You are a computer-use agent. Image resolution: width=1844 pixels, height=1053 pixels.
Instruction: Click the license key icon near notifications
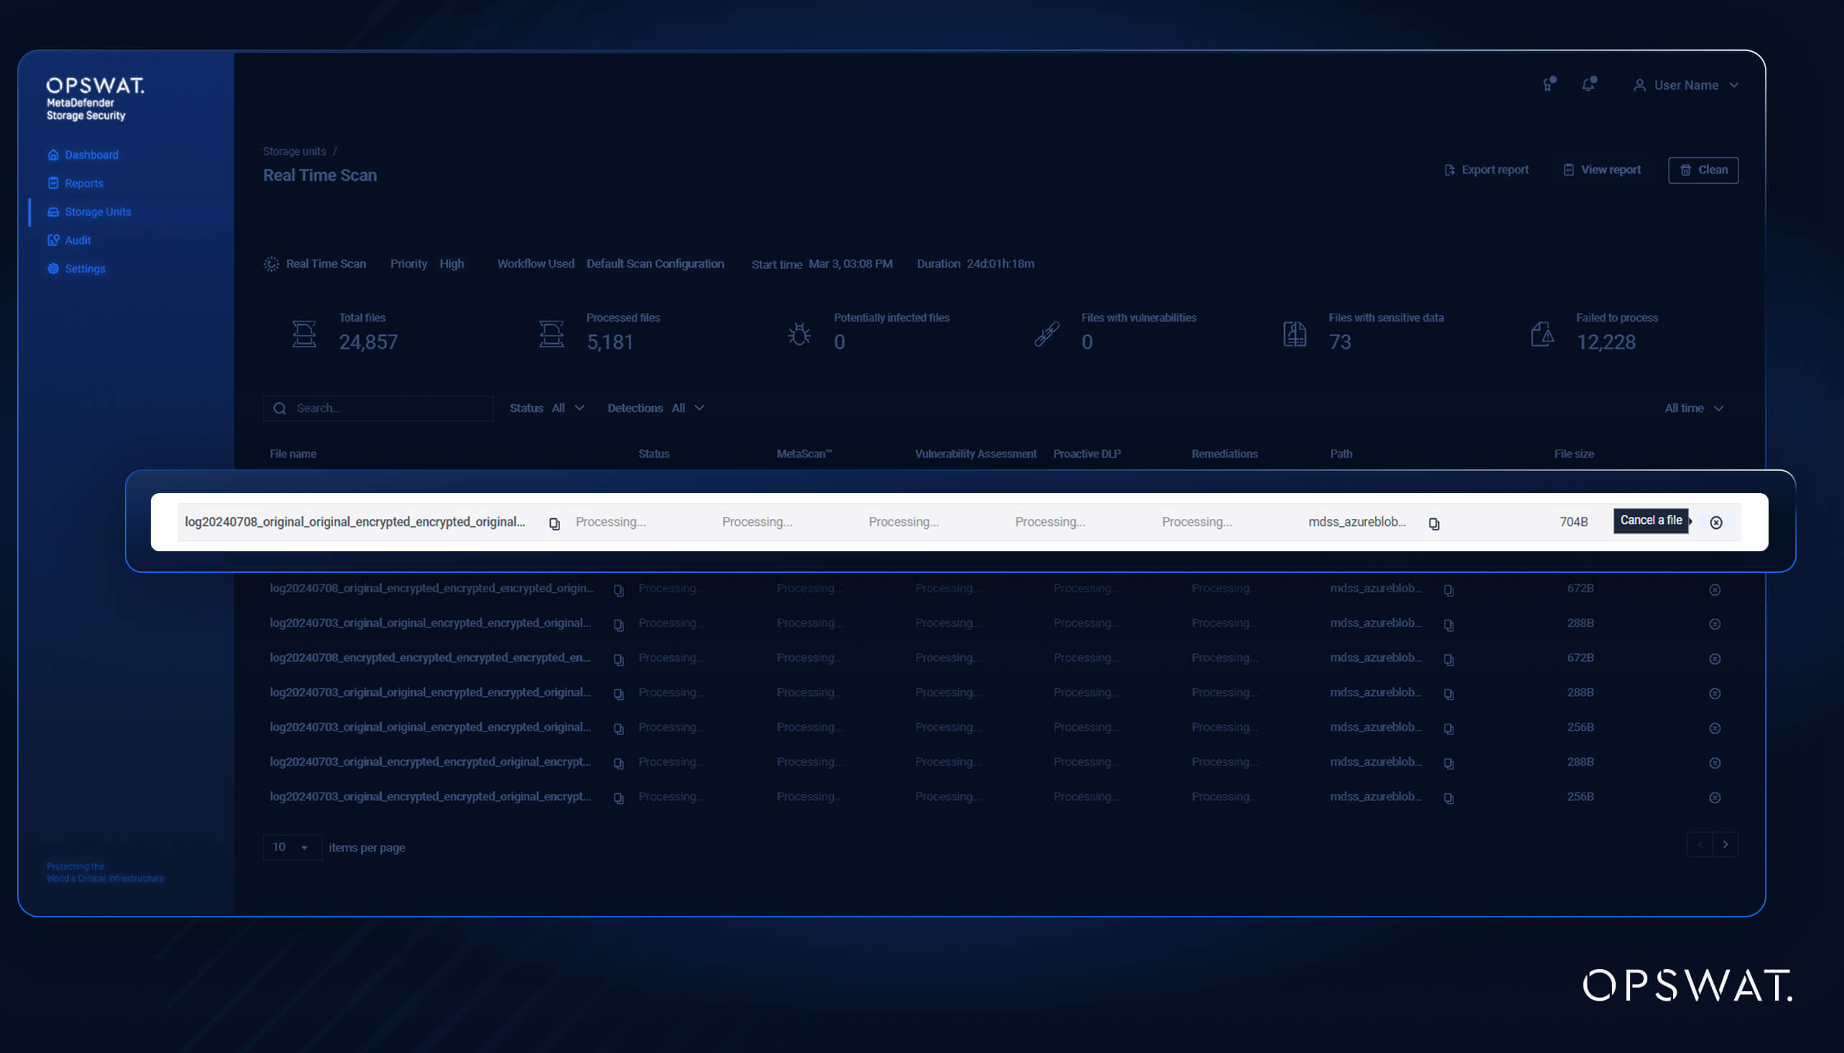click(x=1548, y=85)
